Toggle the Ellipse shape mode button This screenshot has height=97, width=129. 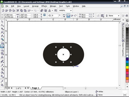click(68, 16)
